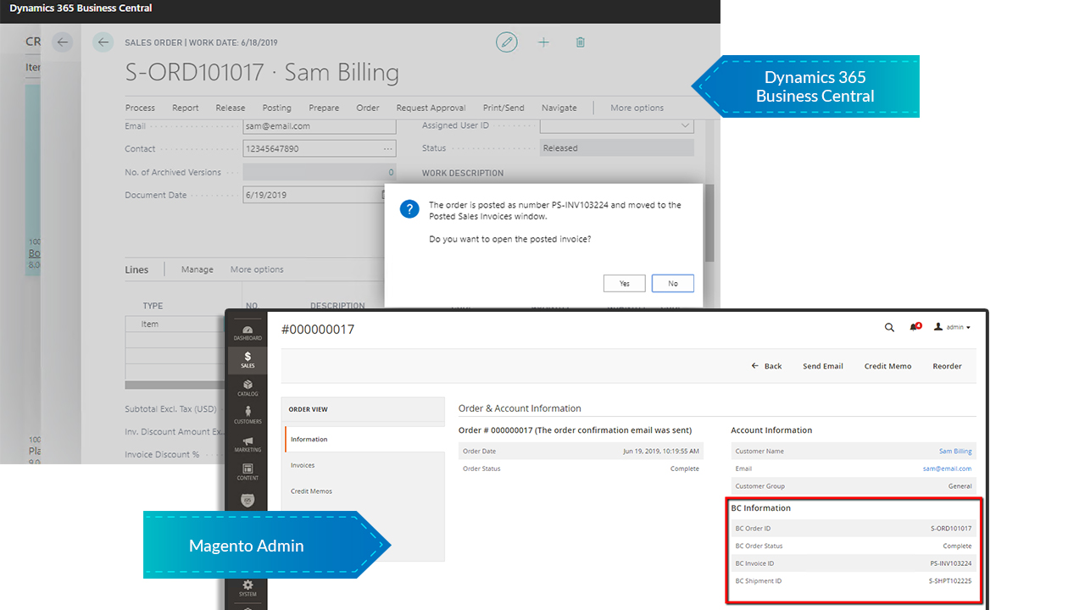Open the admin account menu
The image size is (1085, 610).
click(951, 326)
